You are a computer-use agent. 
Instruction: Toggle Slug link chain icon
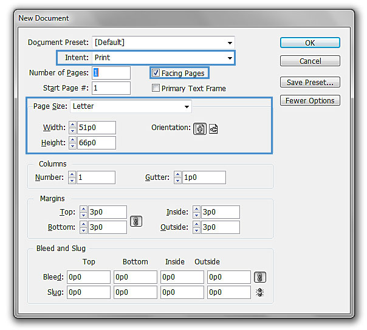260,292
